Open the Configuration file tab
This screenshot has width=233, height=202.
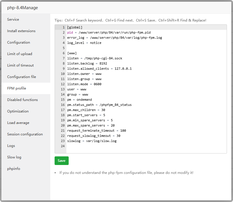(x=22, y=77)
